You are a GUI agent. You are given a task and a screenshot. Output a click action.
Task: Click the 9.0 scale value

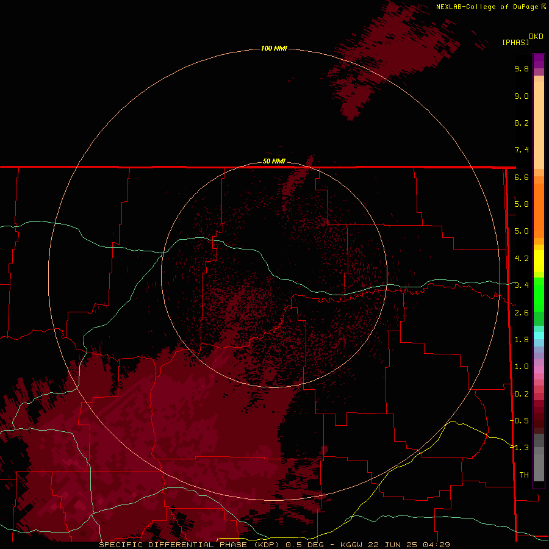[522, 96]
